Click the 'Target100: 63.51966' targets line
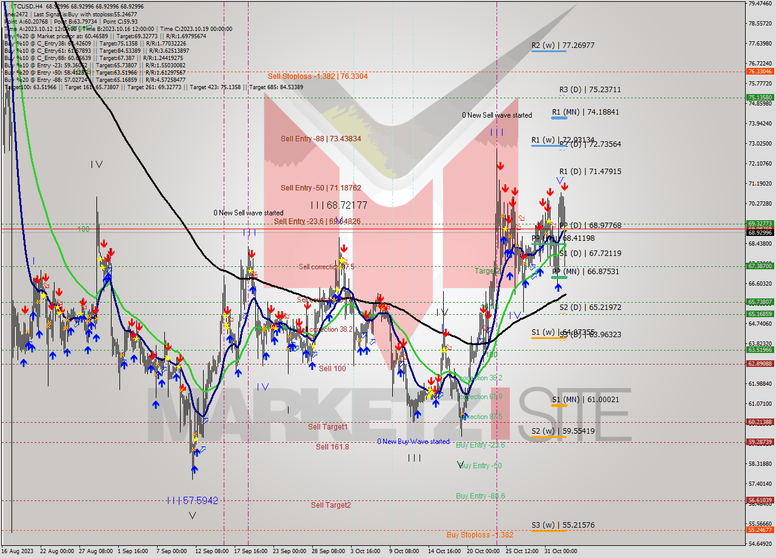 coord(154,87)
